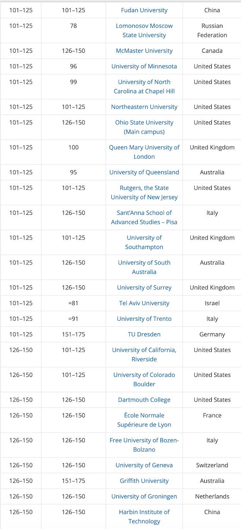The image size is (241, 529).
Task: Select University of North Carolina at Chapel Hill
Action: (144, 86)
